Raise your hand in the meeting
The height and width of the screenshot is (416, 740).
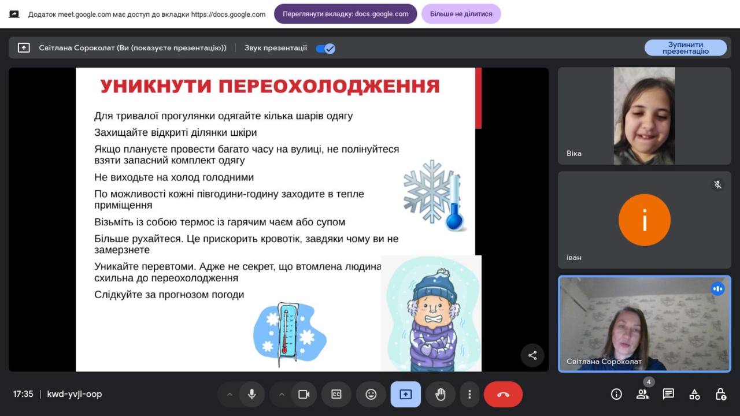tap(441, 394)
